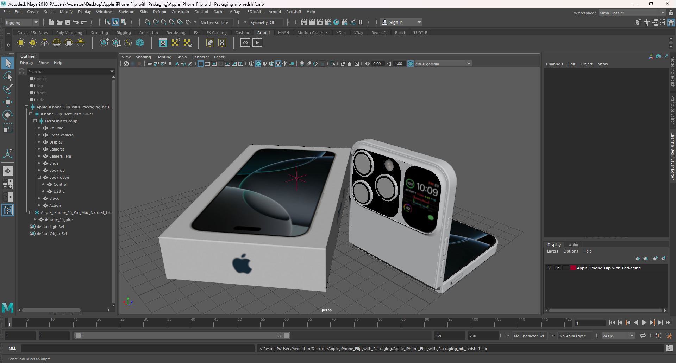This screenshot has width=676, height=363.
Task: Click the MEL command input field
Action: [137, 349]
